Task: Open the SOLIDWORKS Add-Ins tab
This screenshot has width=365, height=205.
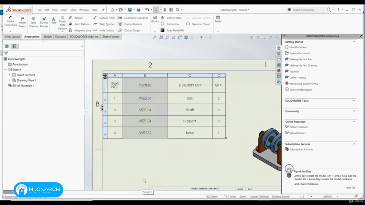Action: (84, 37)
